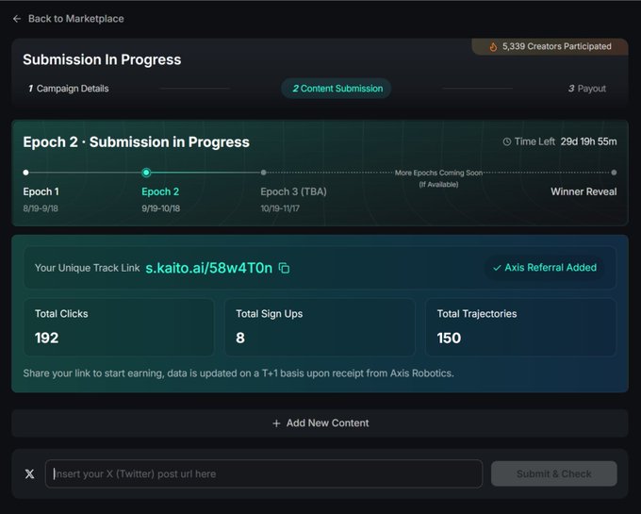The width and height of the screenshot is (641, 514).
Task: Click the Share your link to start earning note
Action: pos(238,373)
